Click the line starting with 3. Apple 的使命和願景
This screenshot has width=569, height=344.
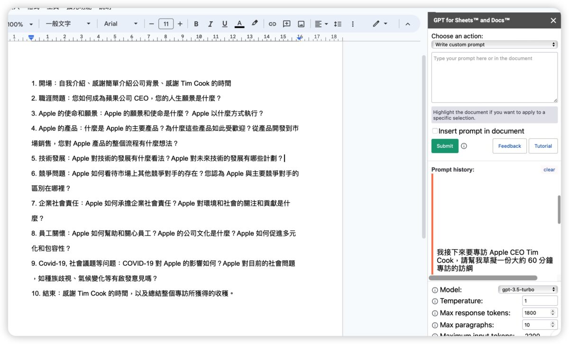click(x=147, y=114)
